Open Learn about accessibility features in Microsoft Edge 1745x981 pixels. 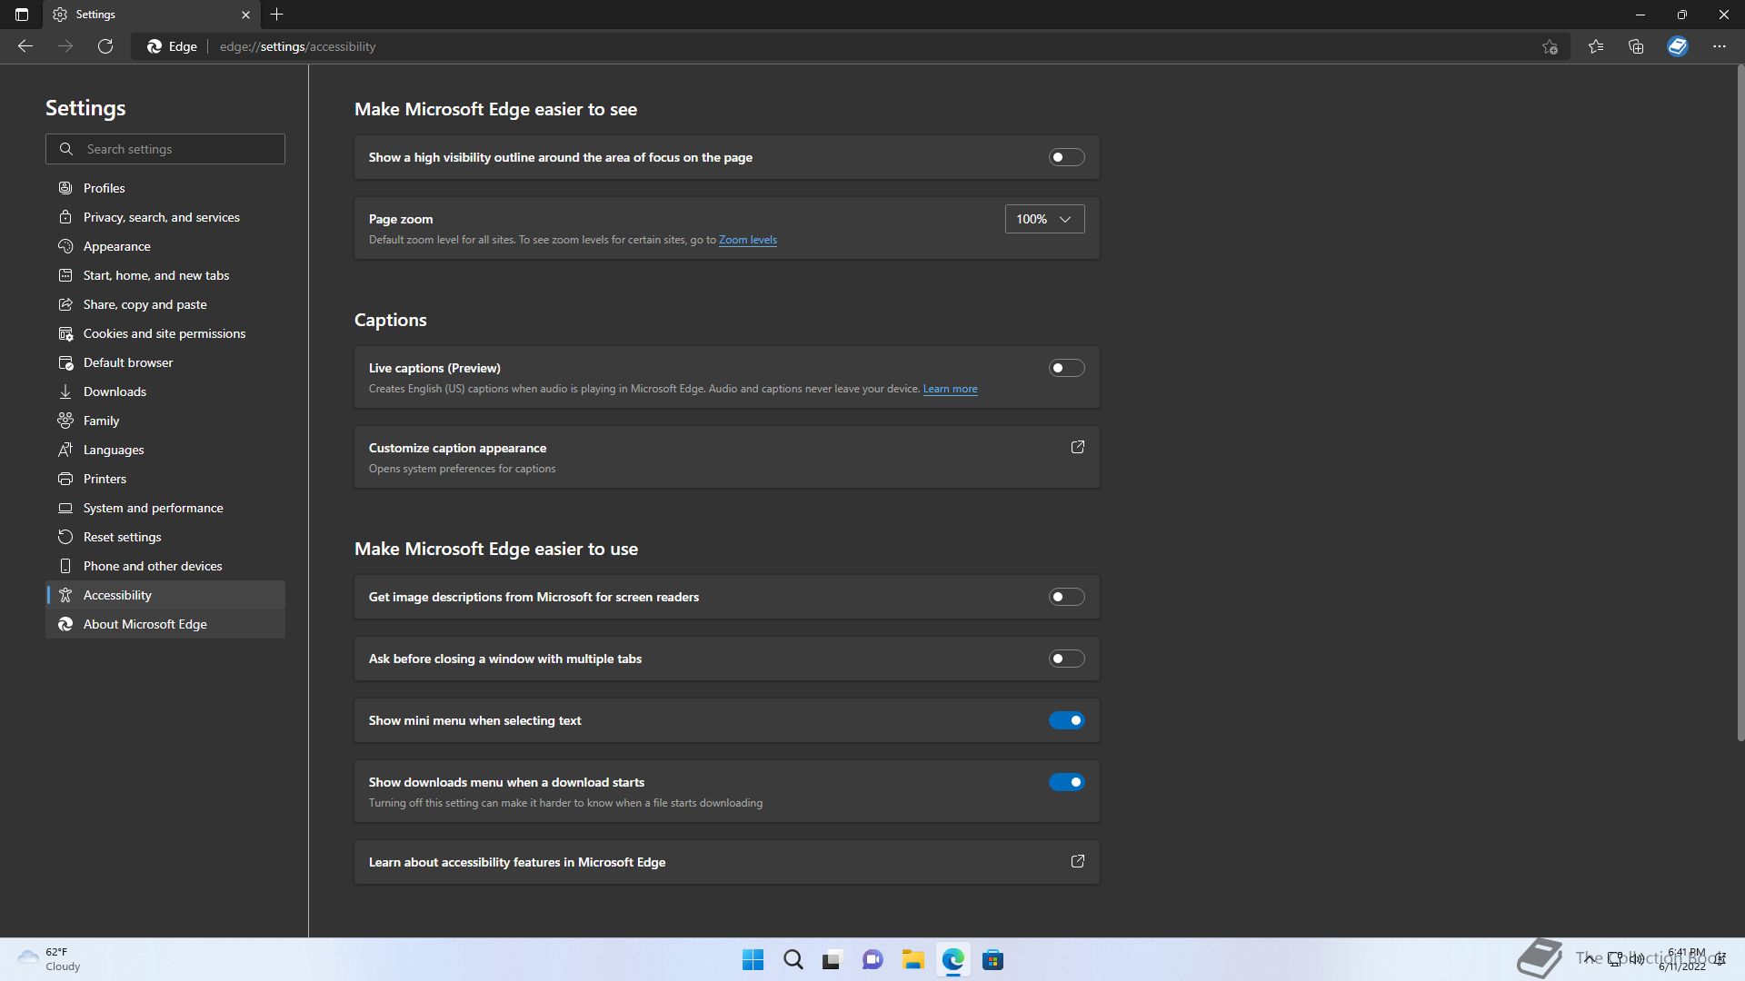[726, 862]
